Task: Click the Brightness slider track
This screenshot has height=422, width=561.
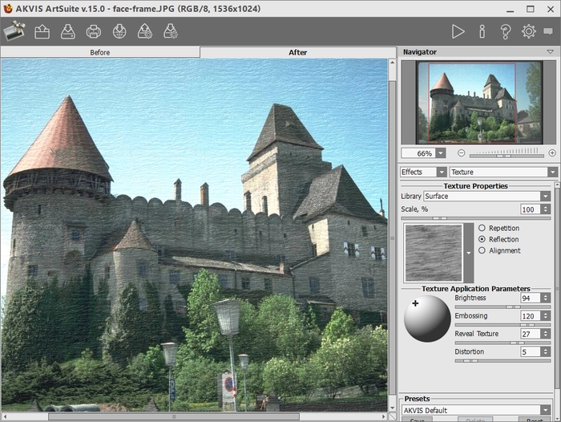Action: (502, 306)
